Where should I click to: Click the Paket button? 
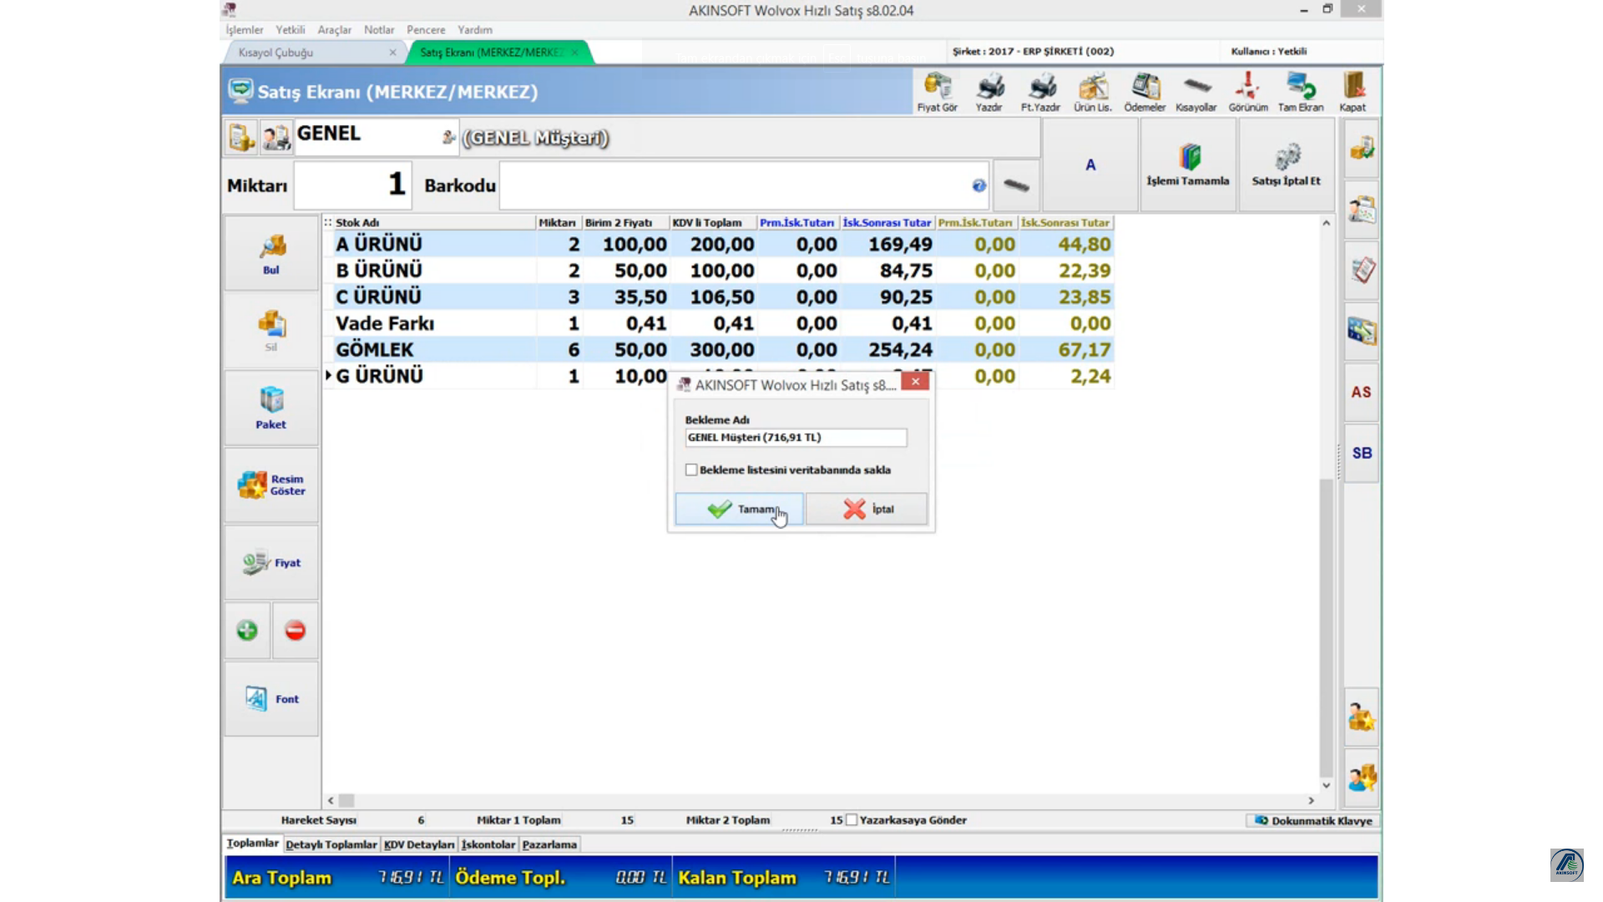click(x=271, y=408)
